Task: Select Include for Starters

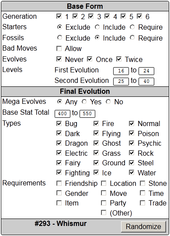Action: [97, 27]
